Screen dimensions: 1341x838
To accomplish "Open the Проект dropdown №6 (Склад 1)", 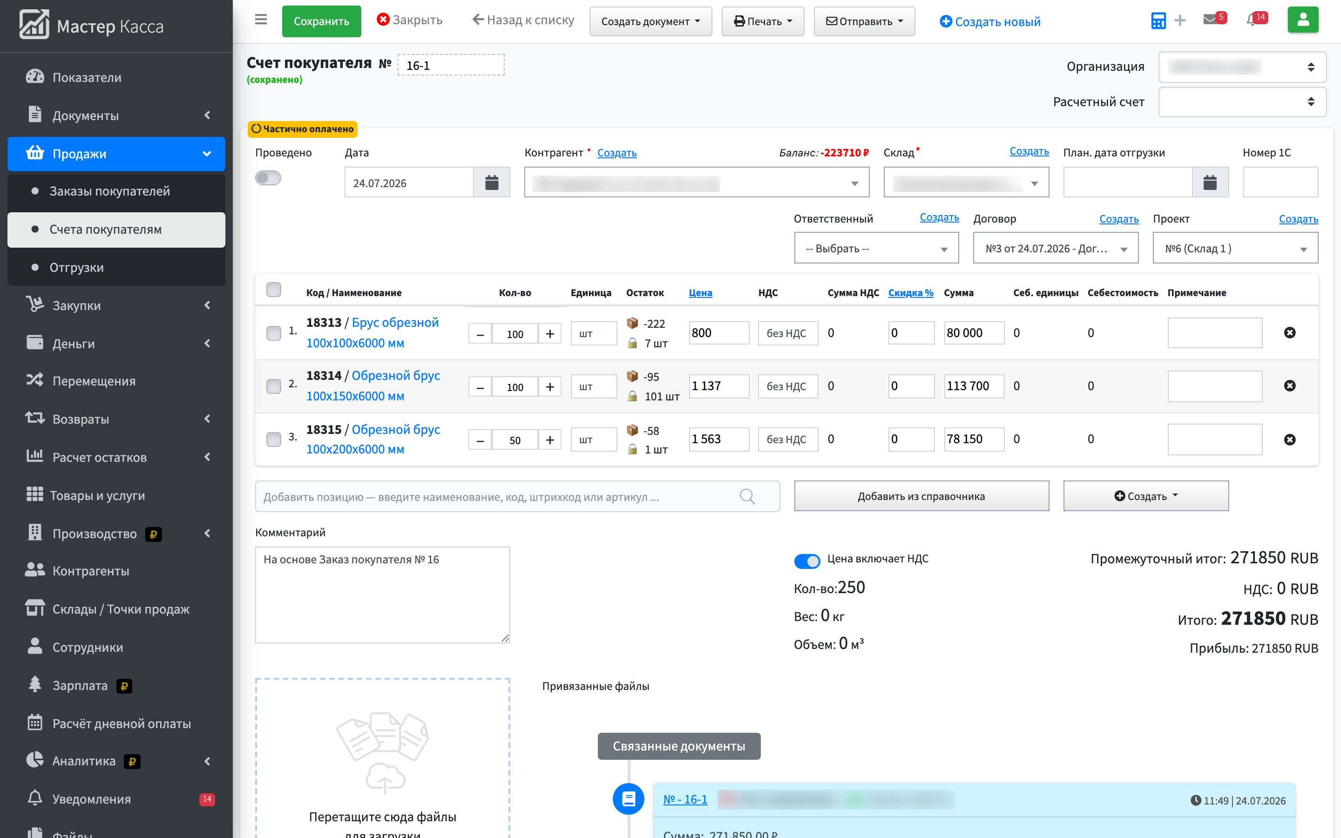I will click(1235, 248).
